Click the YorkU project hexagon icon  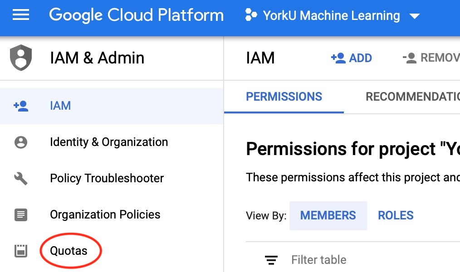(x=251, y=15)
